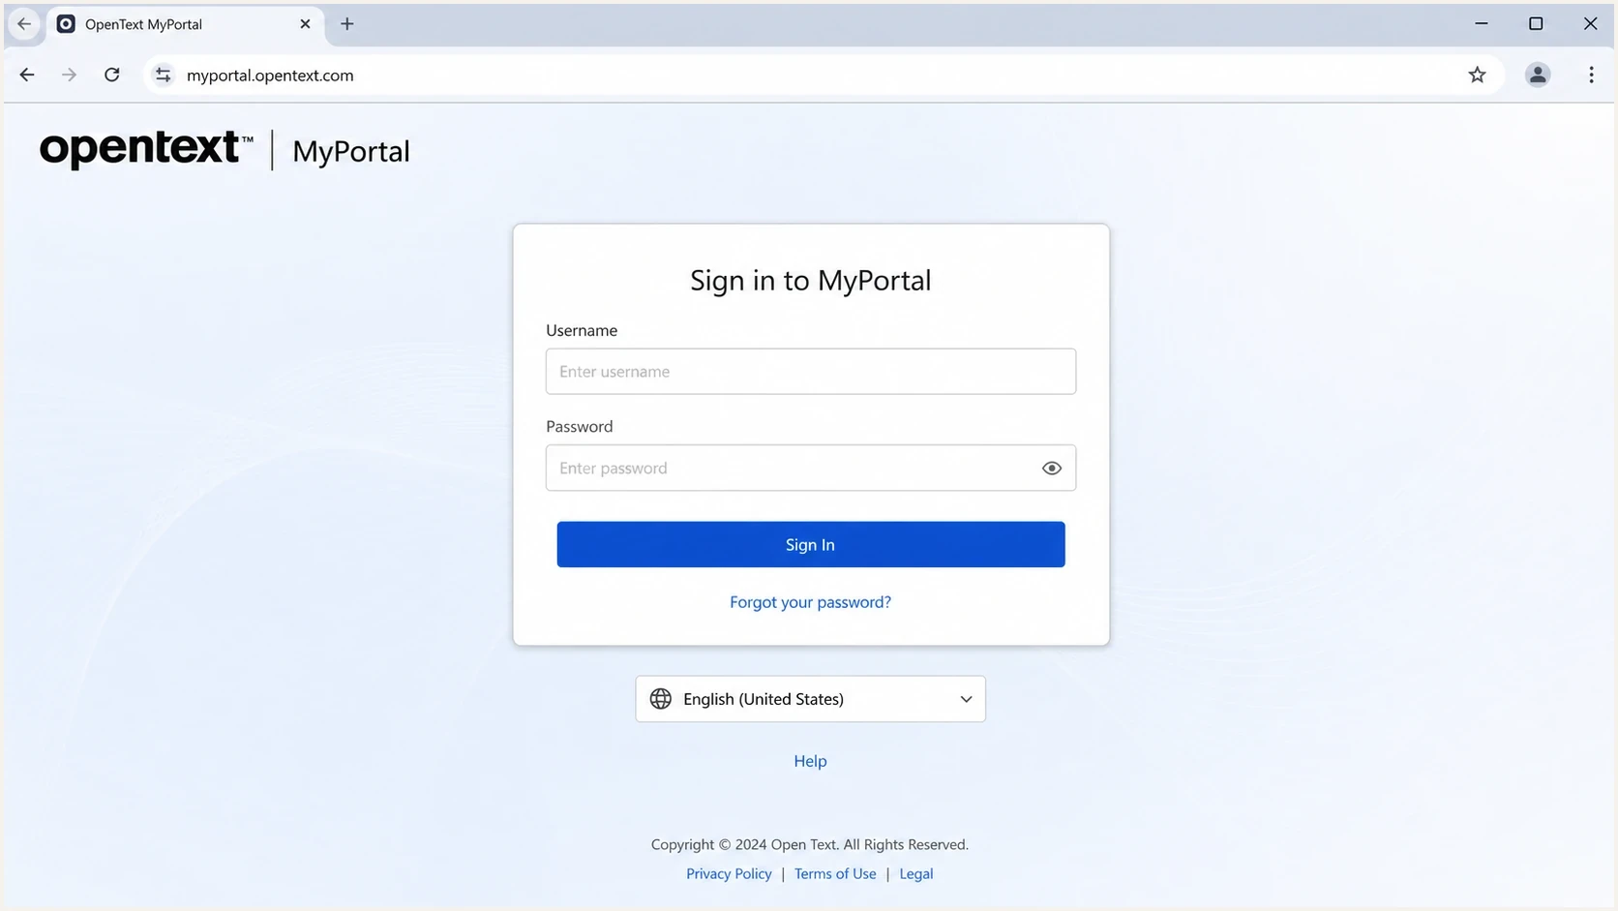Expand the English (United States) language dropdown
Viewport: 1618px width, 911px height.
click(x=811, y=699)
